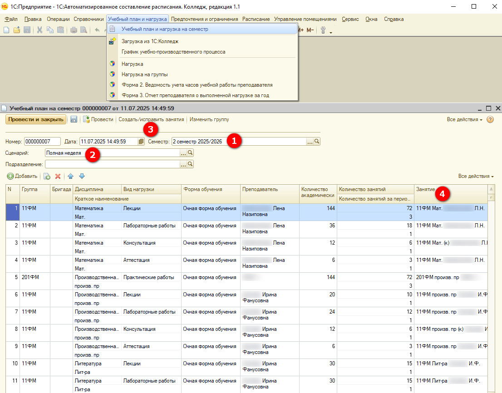Click the Print toolbar icon
Image resolution: width=502 pixels, height=393 pixels.
click(x=74, y=30)
